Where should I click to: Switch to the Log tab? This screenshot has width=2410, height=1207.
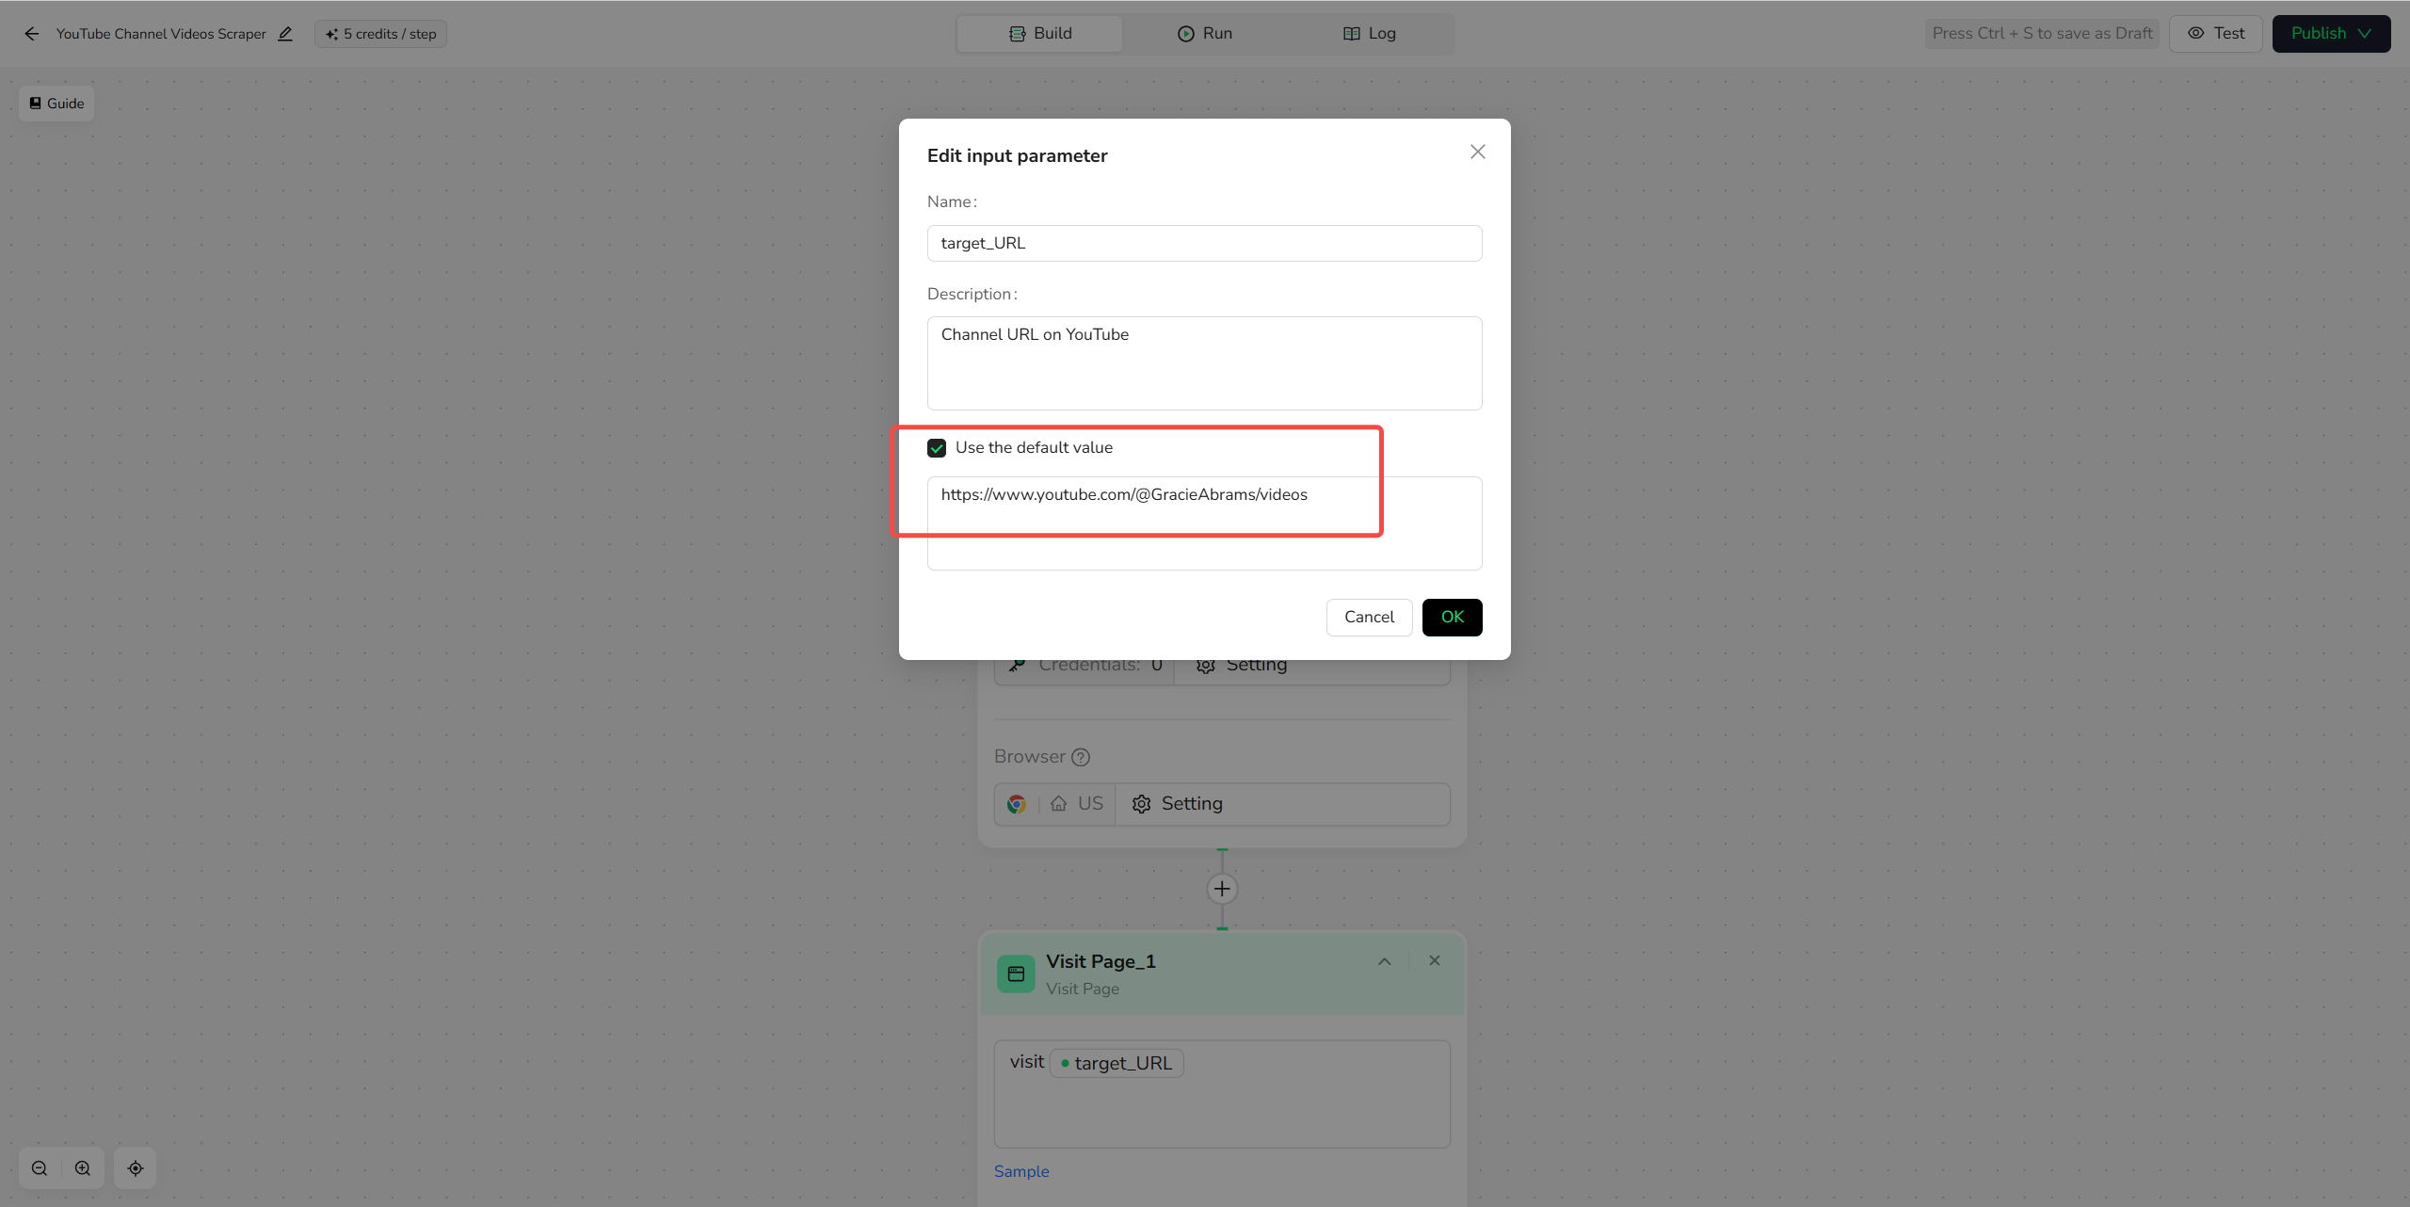[x=1370, y=34]
